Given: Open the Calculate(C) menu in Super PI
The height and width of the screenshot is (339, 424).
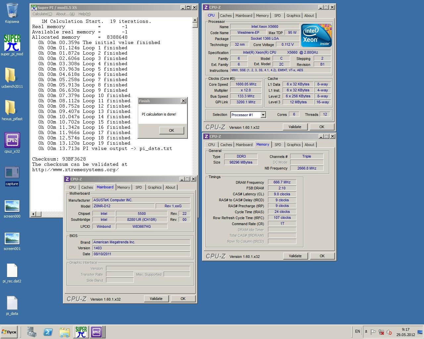Looking at the screenshot, I should point(42,14).
